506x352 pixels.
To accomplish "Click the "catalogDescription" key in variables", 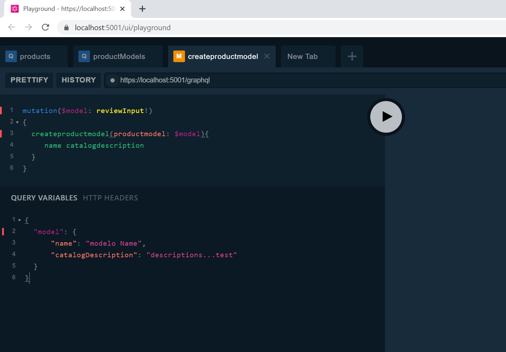I will (x=94, y=255).
